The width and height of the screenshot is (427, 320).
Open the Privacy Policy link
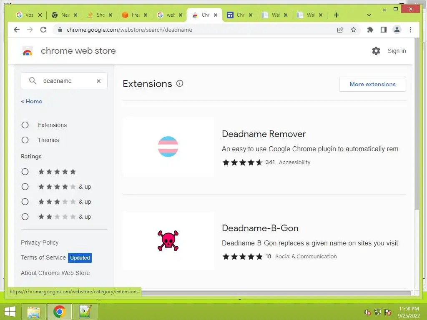(40, 242)
